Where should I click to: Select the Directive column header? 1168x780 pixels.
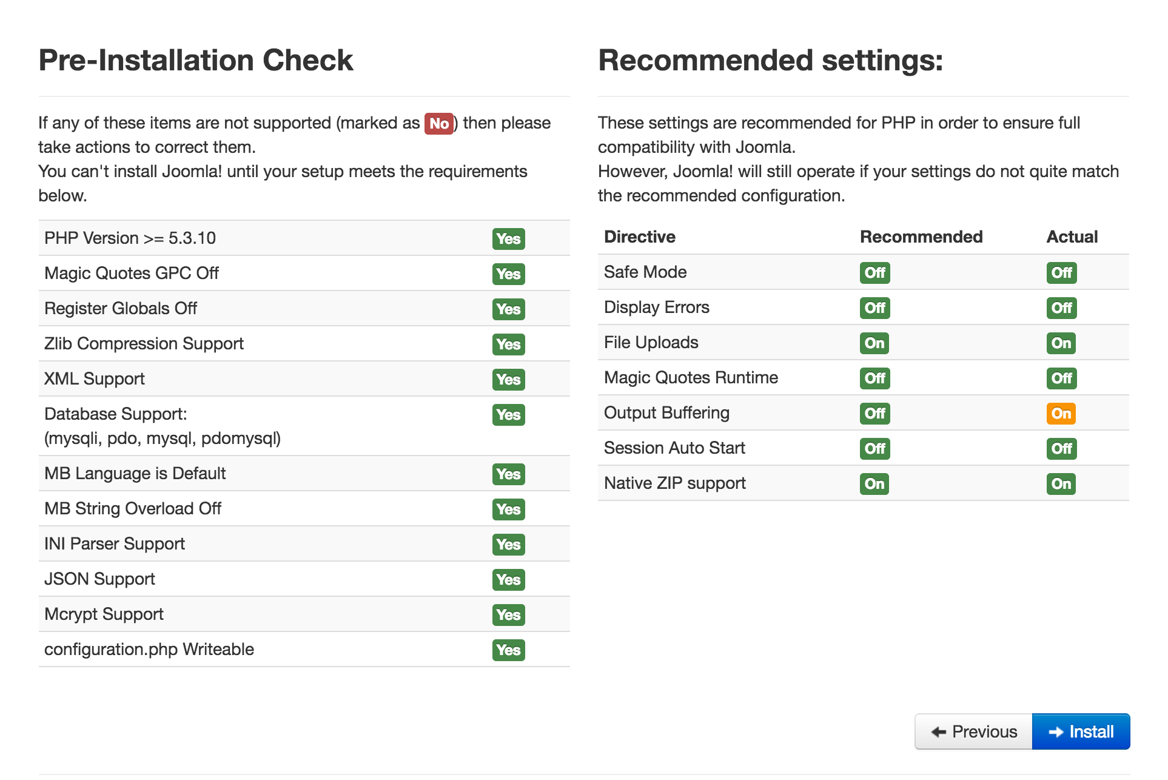tap(639, 237)
